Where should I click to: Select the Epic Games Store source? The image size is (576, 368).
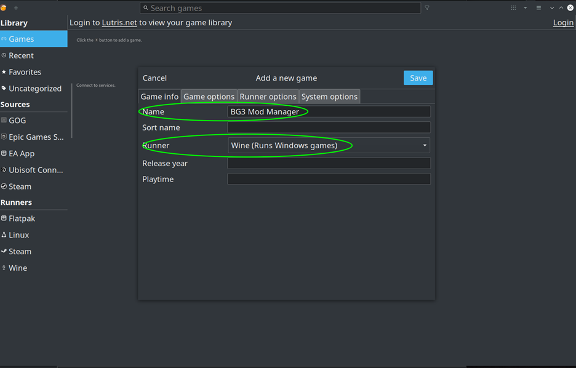pos(36,137)
